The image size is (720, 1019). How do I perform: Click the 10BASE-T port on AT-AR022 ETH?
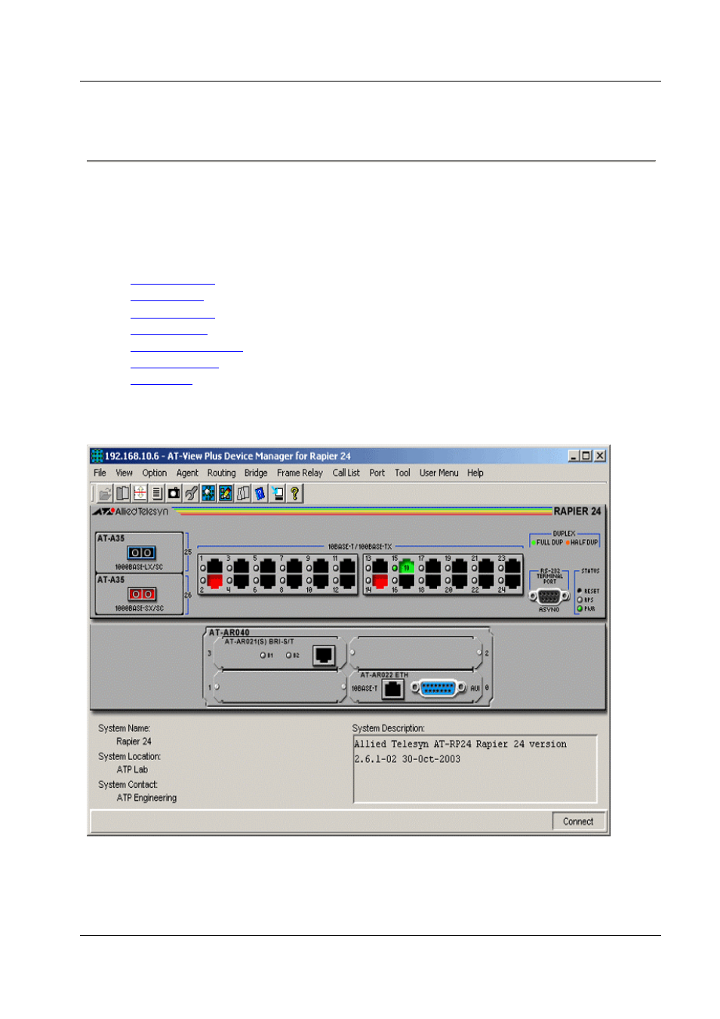393,688
